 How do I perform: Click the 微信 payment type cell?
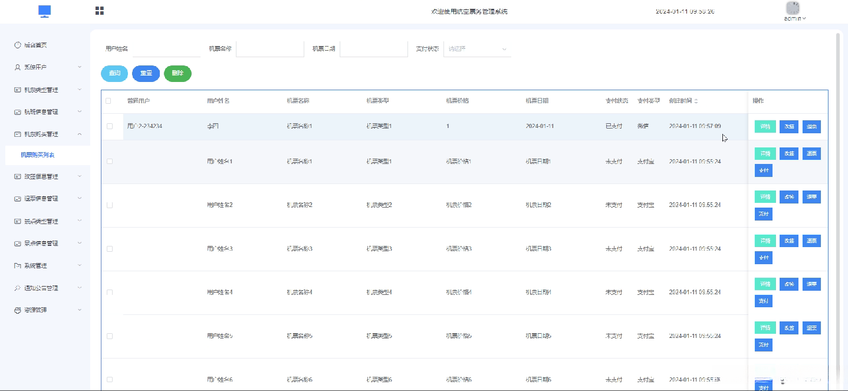(x=643, y=126)
